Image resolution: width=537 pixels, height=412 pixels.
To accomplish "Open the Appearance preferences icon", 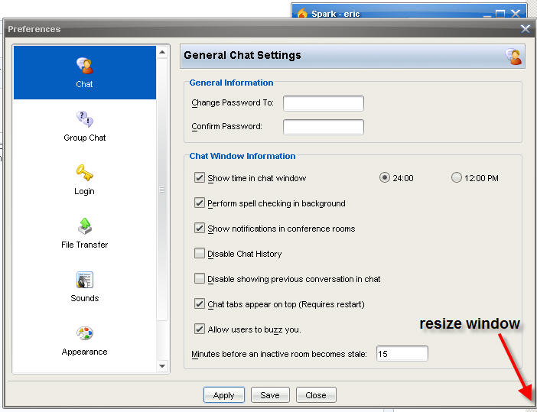I will click(84, 334).
